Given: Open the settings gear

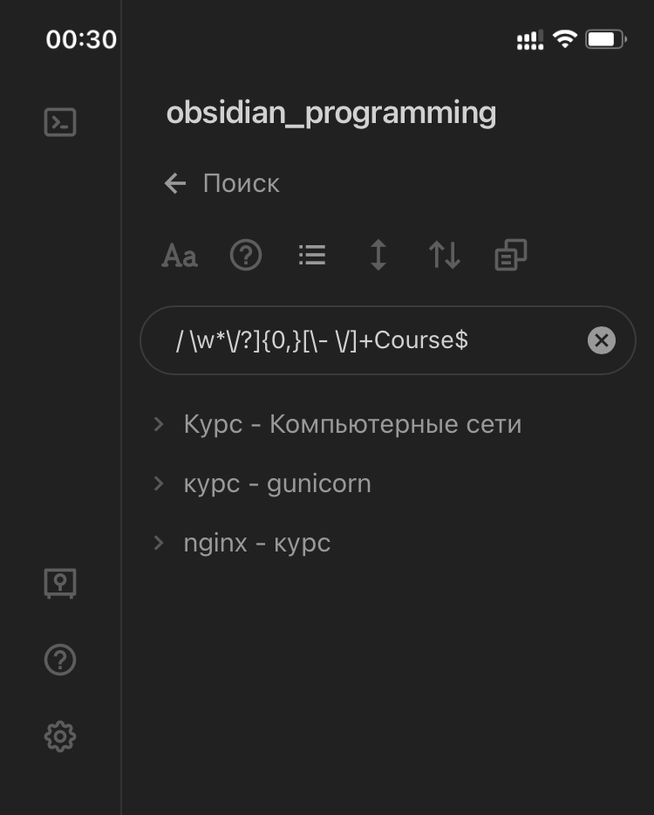Looking at the screenshot, I should pos(59,736).
